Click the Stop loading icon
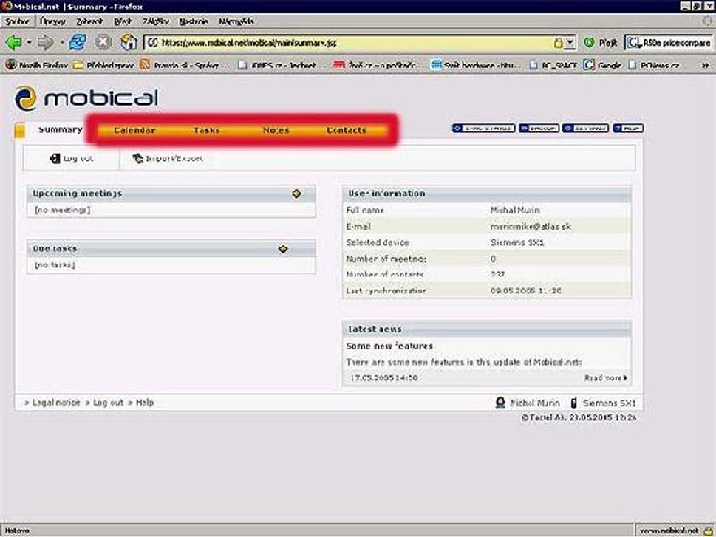Screen dimensions: 716x537 103,42
